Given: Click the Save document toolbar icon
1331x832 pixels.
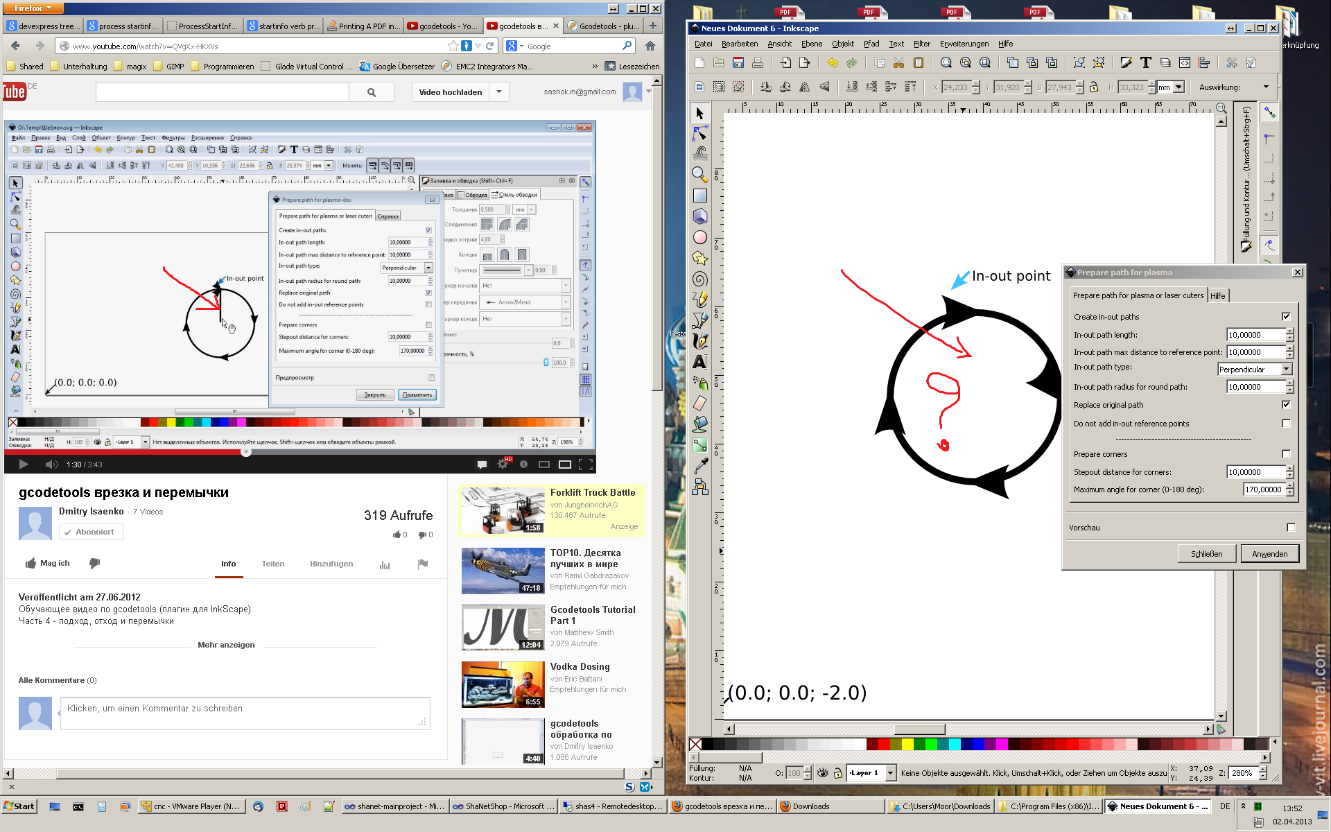Looking at the screenshot, I should click(738, 63).
